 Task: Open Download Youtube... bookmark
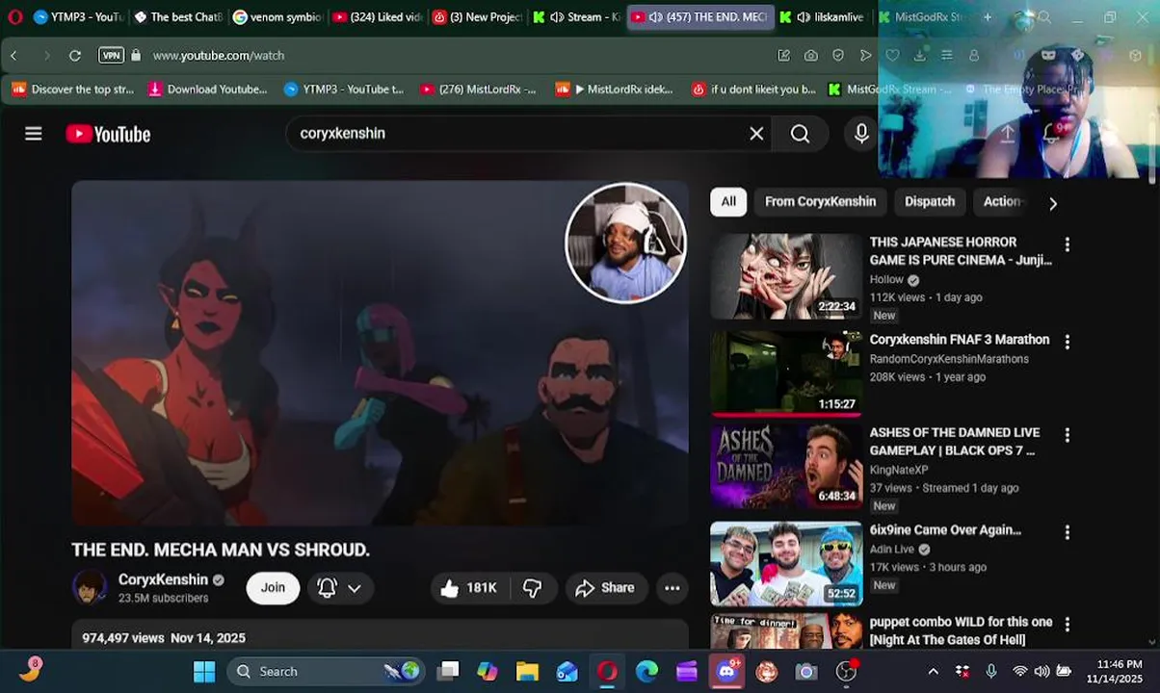tap(207, 90)
